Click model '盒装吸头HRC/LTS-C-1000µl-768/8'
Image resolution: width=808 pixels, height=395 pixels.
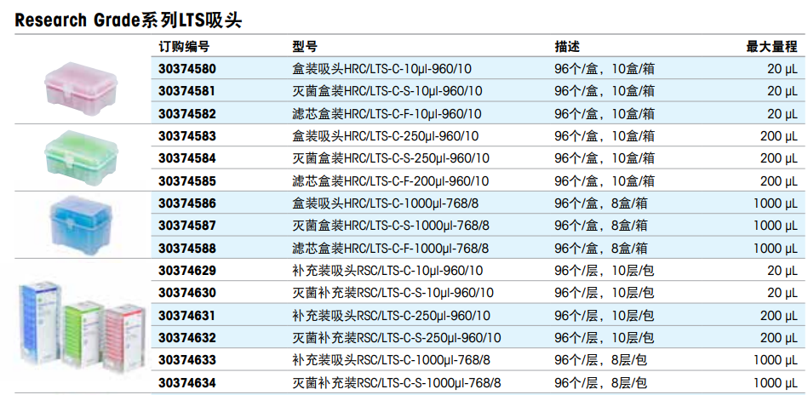[386, 203]
